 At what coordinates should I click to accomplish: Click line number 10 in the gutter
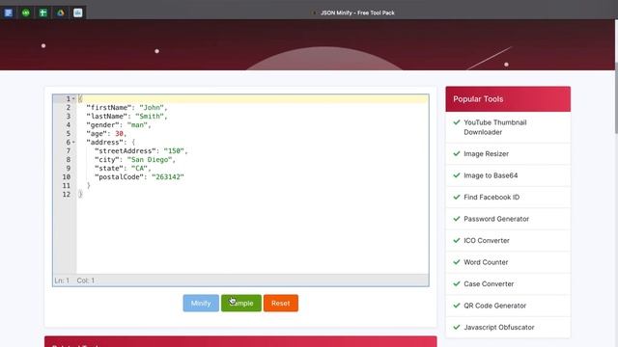click(x=67, y=177)
